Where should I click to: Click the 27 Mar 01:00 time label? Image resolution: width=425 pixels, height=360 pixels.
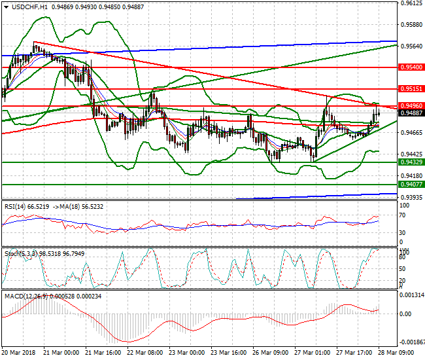pos(313,353)
